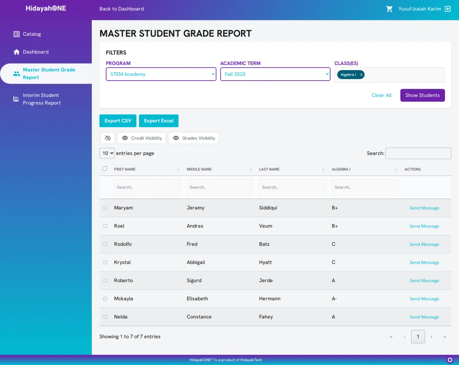Image resolution: width=459 pixels, height=365 pixels.
Task: Open the Program dropdown showing STEM Academy
Action: tap(161, 74)
